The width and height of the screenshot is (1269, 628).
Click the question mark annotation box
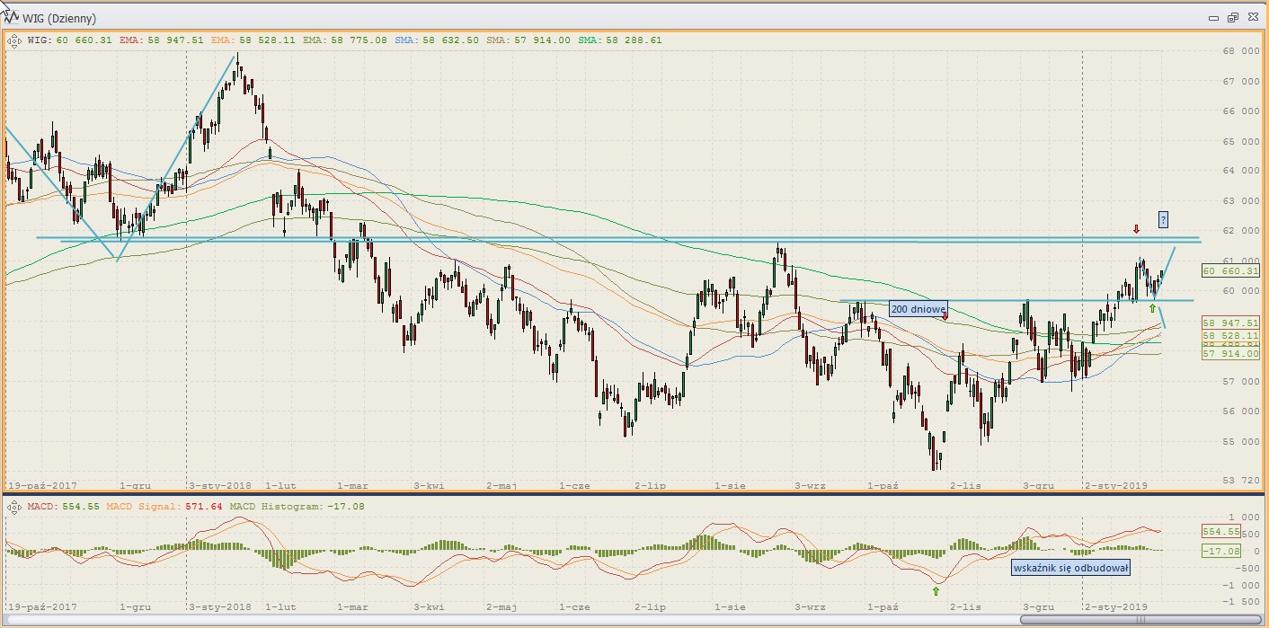[1163, 218]
